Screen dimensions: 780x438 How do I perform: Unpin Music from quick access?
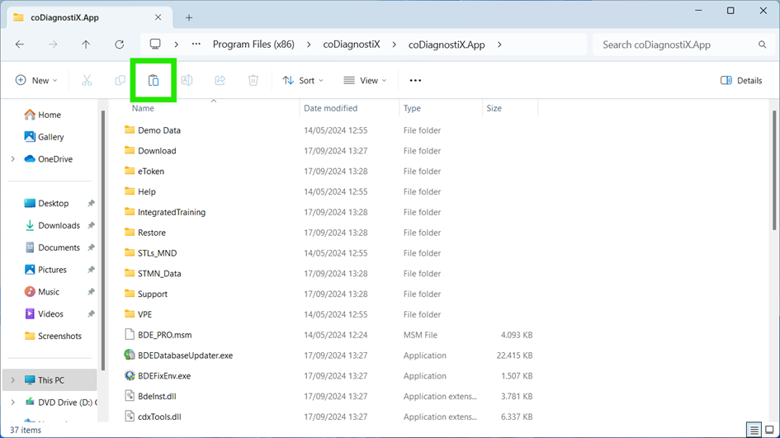click(91, 292)
